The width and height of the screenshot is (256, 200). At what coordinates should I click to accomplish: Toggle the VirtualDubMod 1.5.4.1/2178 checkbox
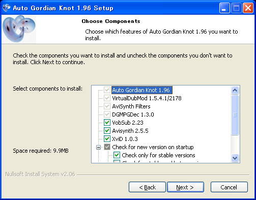pyautogui.click(x=107, y=98)
